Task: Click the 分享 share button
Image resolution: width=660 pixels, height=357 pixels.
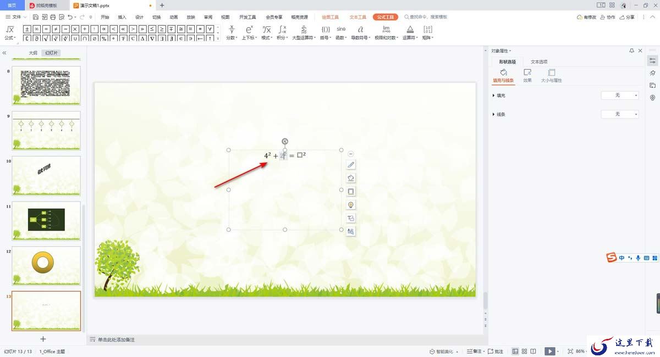Action: [x=626, y=17]
